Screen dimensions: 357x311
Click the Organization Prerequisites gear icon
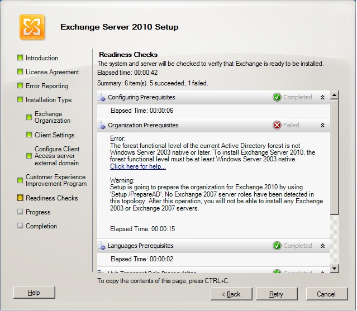102,126
